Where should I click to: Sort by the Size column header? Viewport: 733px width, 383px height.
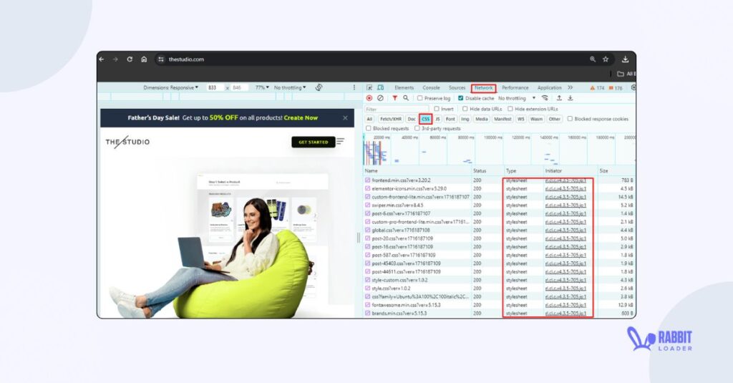pyautogui.click(x=616, y=170)
